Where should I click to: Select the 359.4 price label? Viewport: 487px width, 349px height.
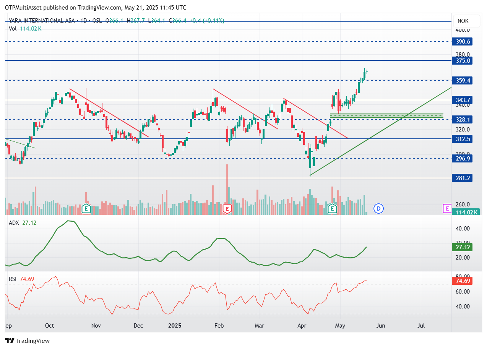(x=462, y=80)
